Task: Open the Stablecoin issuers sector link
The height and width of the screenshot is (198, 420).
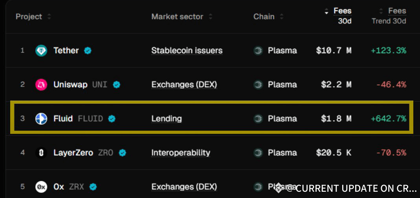Action: coord(187,50)
